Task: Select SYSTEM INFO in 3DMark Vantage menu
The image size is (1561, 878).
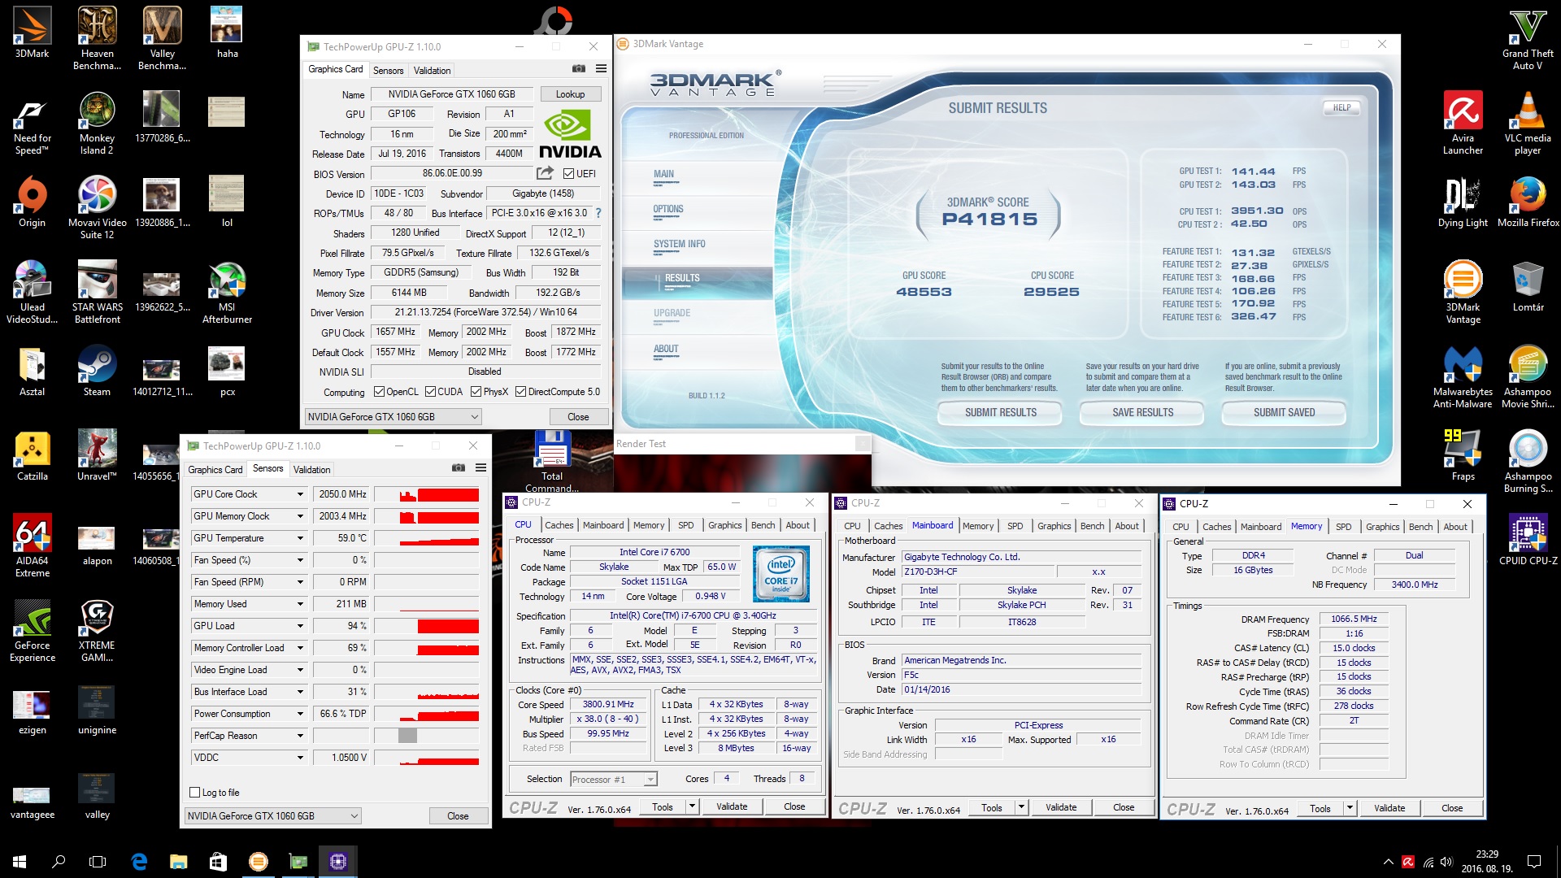Action: coord(679,244)
